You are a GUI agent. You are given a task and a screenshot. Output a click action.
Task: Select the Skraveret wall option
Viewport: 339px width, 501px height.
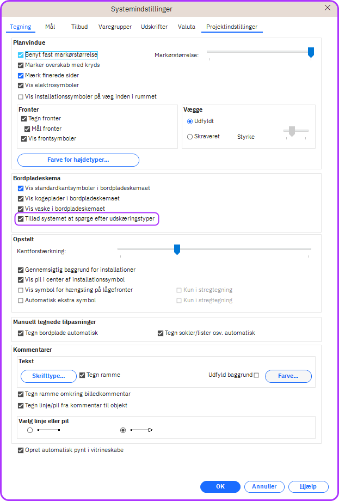(x=190, y=137)
